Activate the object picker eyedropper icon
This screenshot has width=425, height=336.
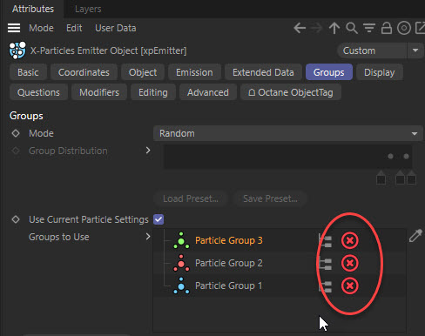tap(415, 236)
